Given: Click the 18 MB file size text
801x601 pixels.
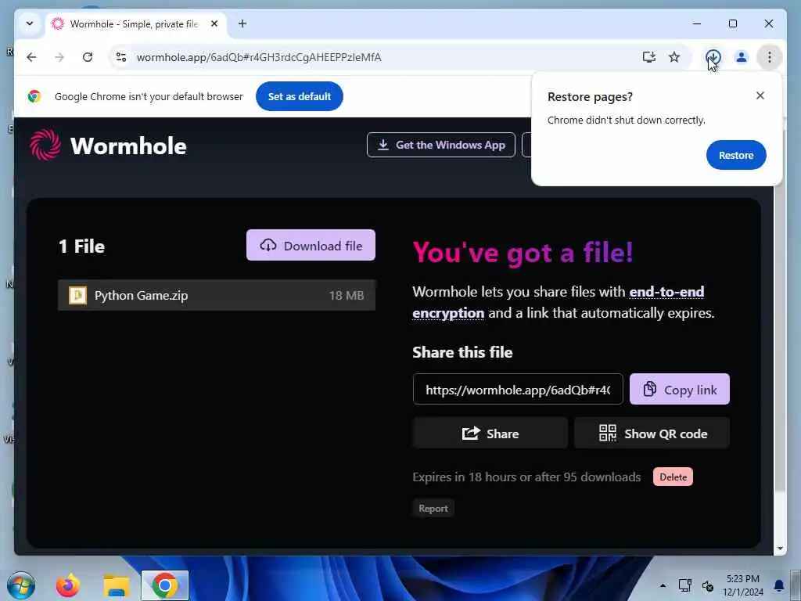Looking at the screenshot, I should coord(347,295).
